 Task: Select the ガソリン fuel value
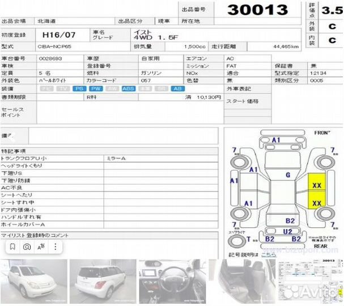click(151, 73)
